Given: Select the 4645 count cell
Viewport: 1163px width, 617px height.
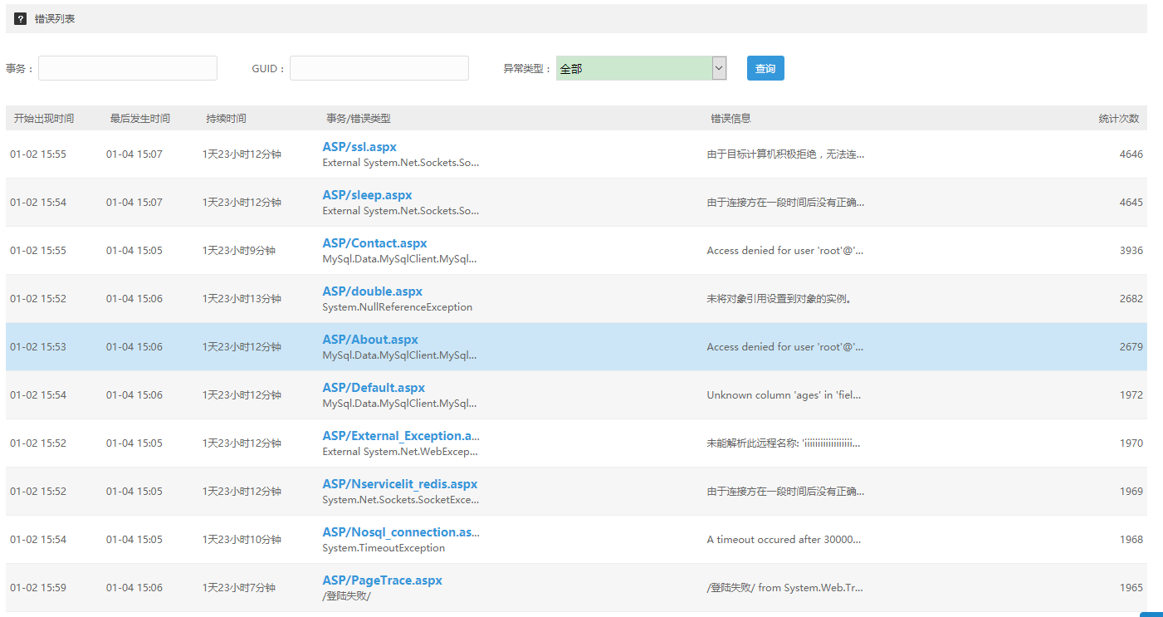Looking at the screenshot, I should click(1131, 203).
